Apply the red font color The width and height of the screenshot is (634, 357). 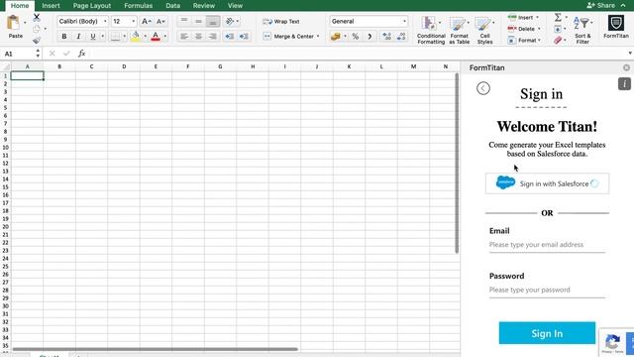click(156, 37)
